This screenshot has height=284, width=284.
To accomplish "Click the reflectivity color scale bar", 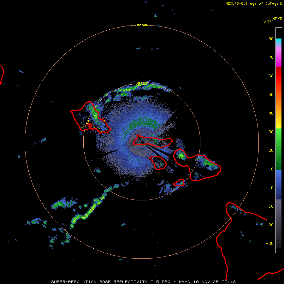I will (x=279, y=140).
